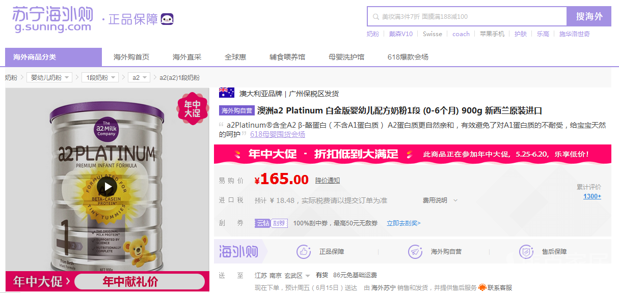Click the a2(a2)1段奶粉 breadcrumb text

pos(180,77)
